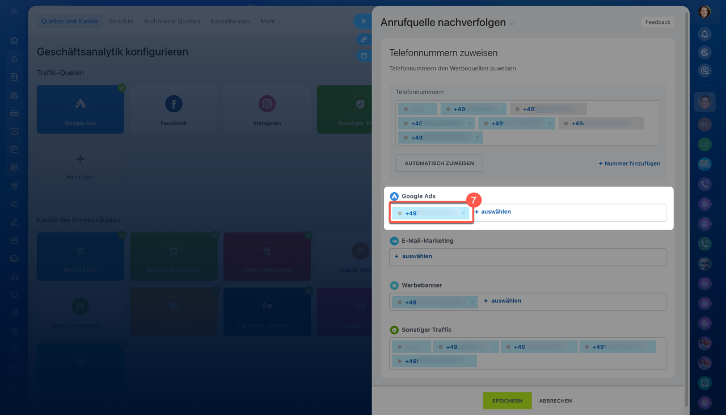Open the shopping cart icon in left sidebar
This screenshot has height=415, width=726.
(x=14, y=294)
